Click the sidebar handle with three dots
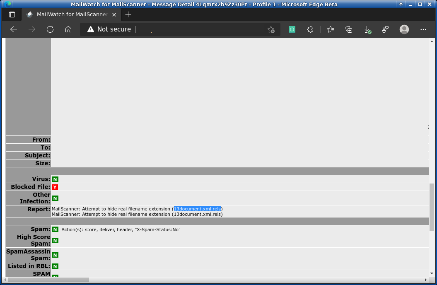This screenshot has width=437, height=285. click(x=428, y=127)
